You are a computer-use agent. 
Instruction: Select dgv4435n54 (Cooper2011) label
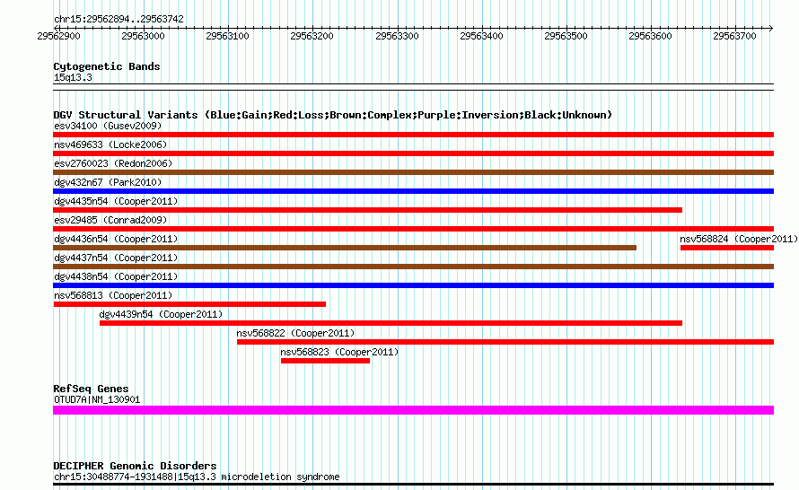(x=116, y=201)
